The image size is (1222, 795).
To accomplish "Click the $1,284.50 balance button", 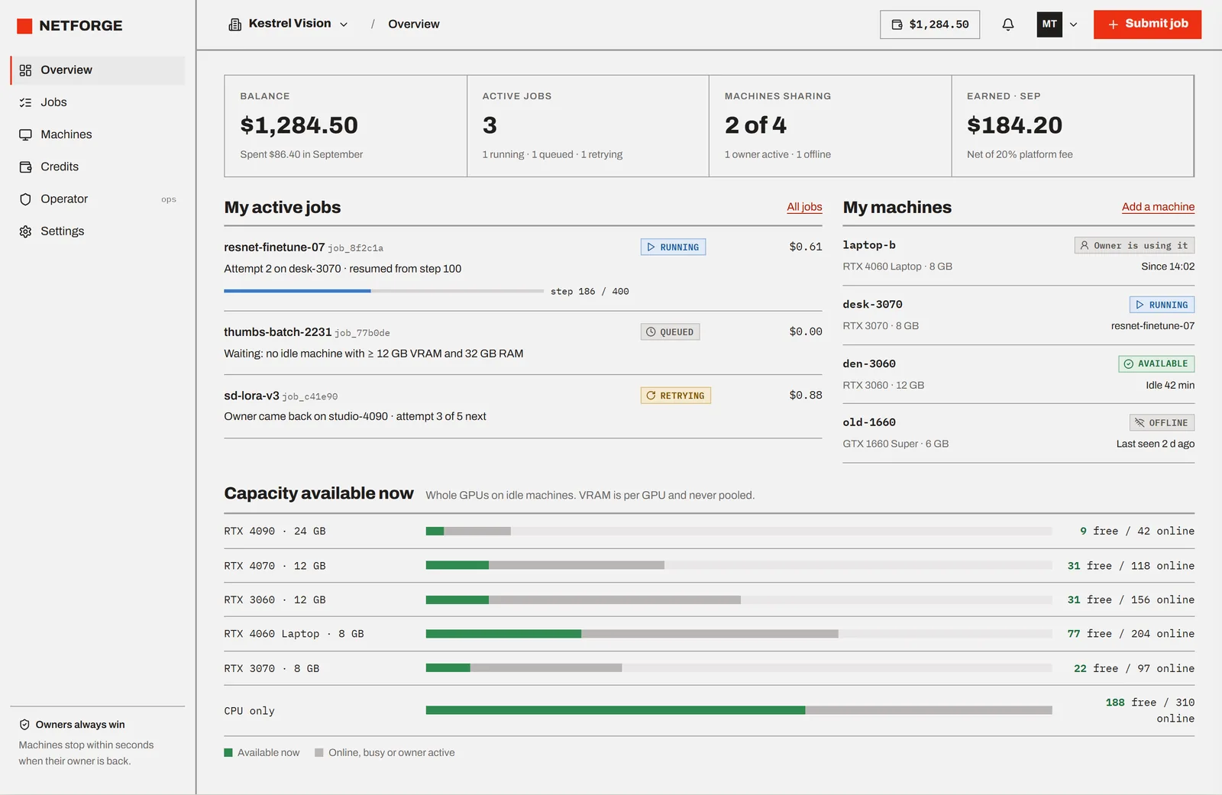I will click(929, 24).
